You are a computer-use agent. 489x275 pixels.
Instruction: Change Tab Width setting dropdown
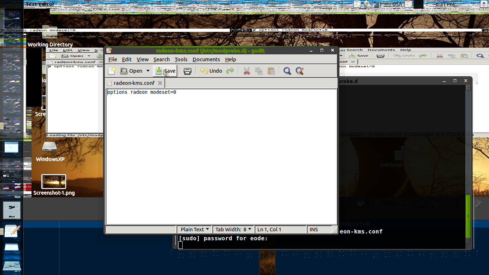[233, 230]
